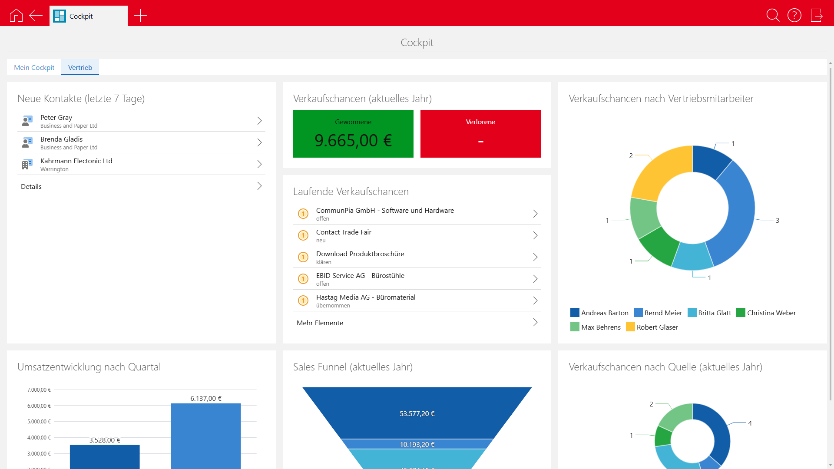Click Brenda Gladis contact card icon
This screenshot has width=834, height=469.
tap(27, 142)
